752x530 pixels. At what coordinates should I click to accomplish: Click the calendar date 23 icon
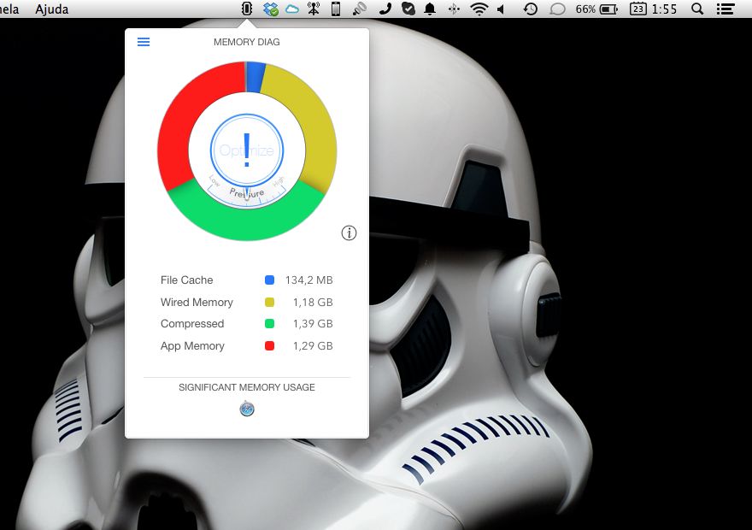point(637,9)
